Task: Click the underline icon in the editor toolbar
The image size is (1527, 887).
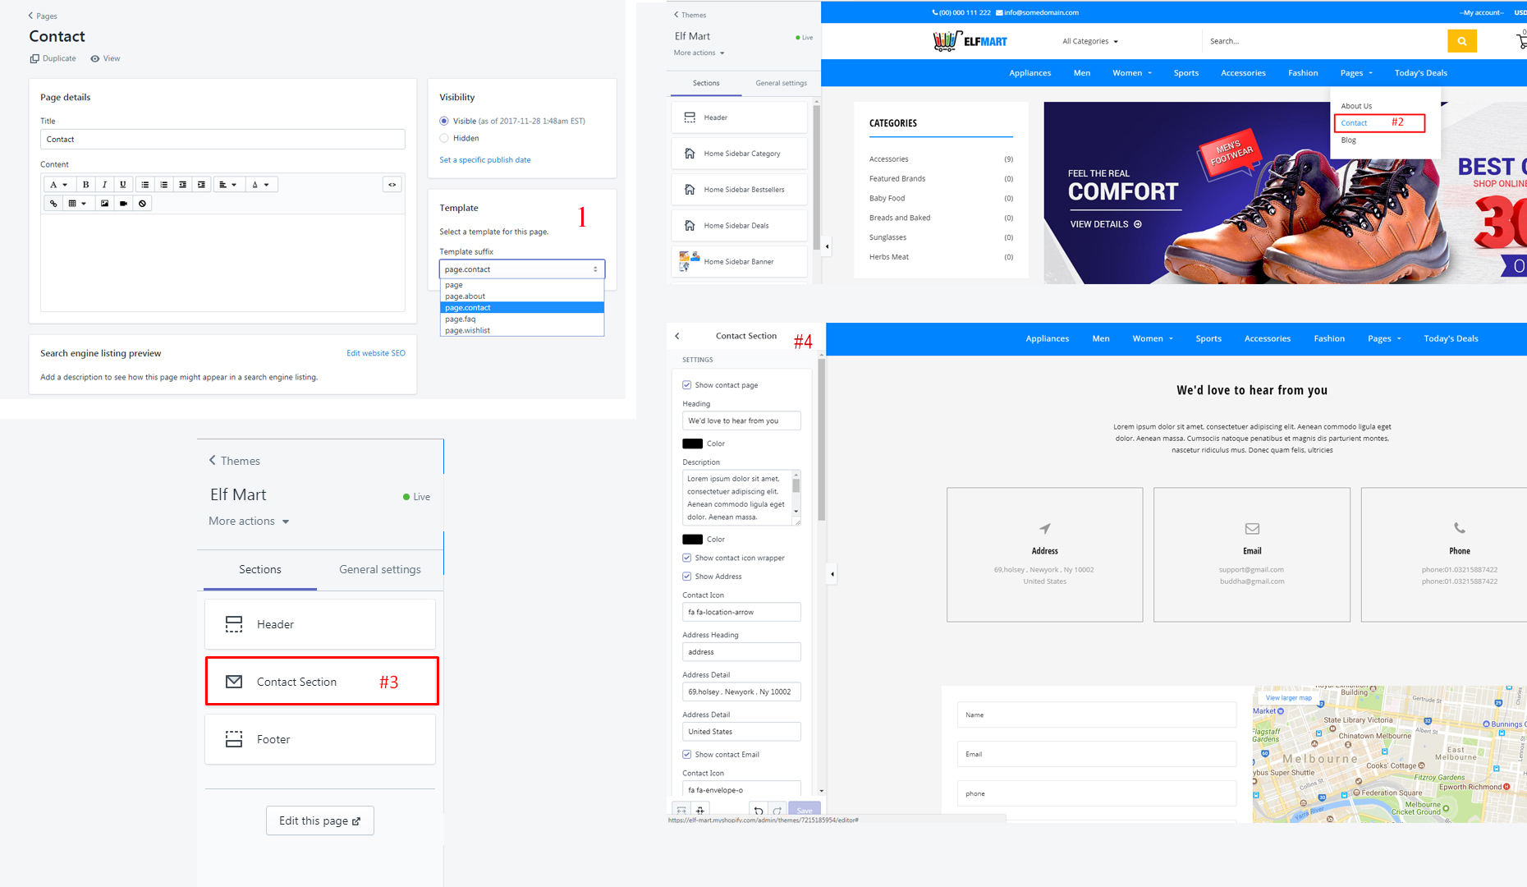Action: tap(122, 184)
